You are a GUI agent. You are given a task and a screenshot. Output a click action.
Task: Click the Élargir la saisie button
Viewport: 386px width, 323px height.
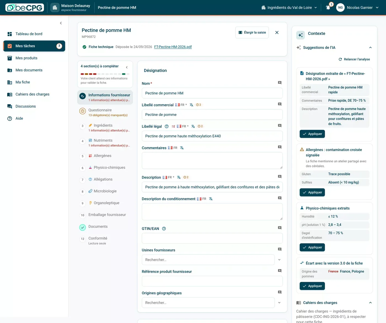pyautogui.click(x=252, y=33)
